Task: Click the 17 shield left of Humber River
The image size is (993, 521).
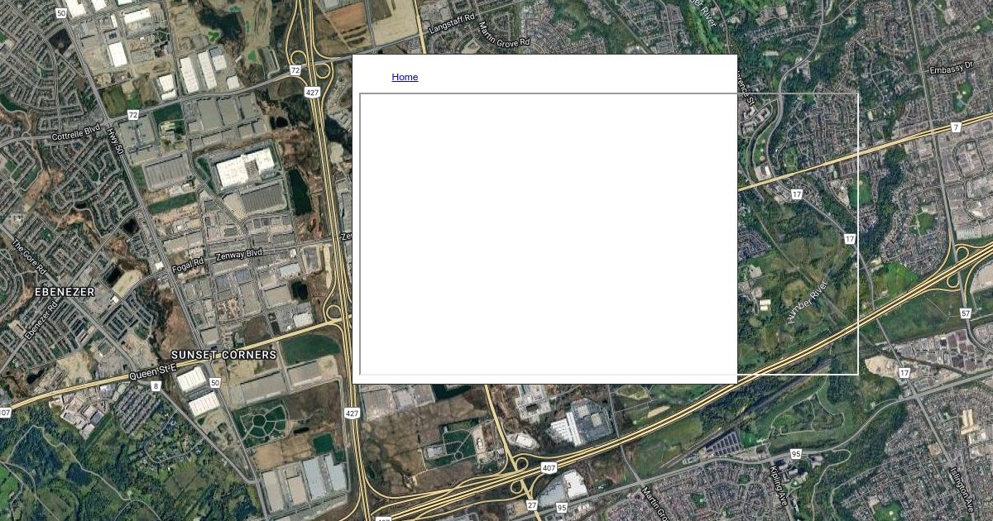Action: (796, 194)
